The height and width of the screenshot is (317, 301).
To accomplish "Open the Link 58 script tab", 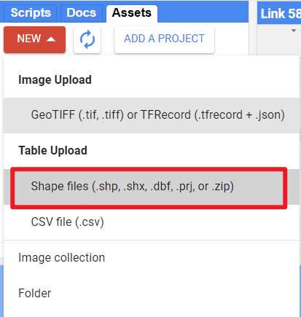I will pos(279,13).
